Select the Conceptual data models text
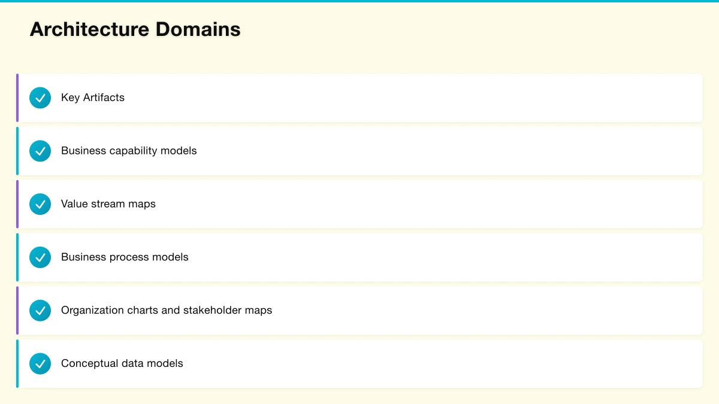 pyautogui.click(x=122, y=363)
